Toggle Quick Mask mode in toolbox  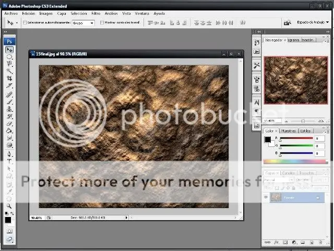[9, 231]
